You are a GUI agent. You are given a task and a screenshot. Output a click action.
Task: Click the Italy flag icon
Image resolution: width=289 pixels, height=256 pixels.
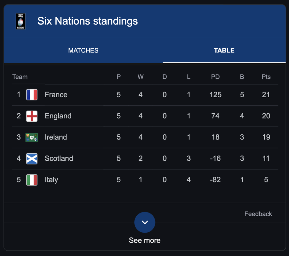32,180
